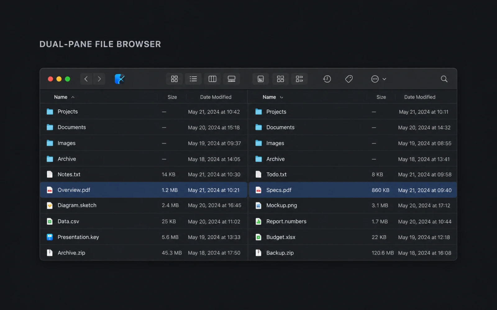Viewport: 497px width, 310px height.
Task: Sort left pane by Size column
Action: click(x=172, y=97)
